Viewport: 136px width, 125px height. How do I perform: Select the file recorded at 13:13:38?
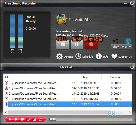68,88
